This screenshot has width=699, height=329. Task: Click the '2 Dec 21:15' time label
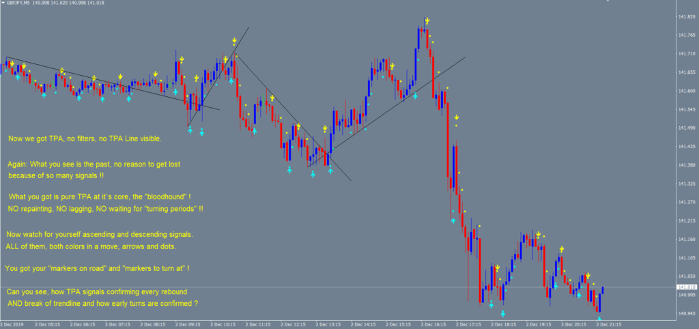point(612,324)
